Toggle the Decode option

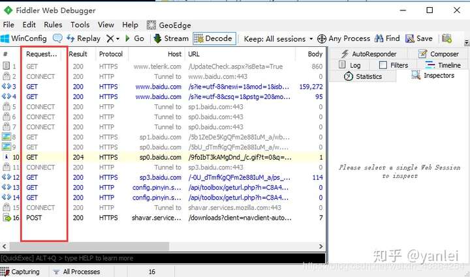tap(214, 38)
